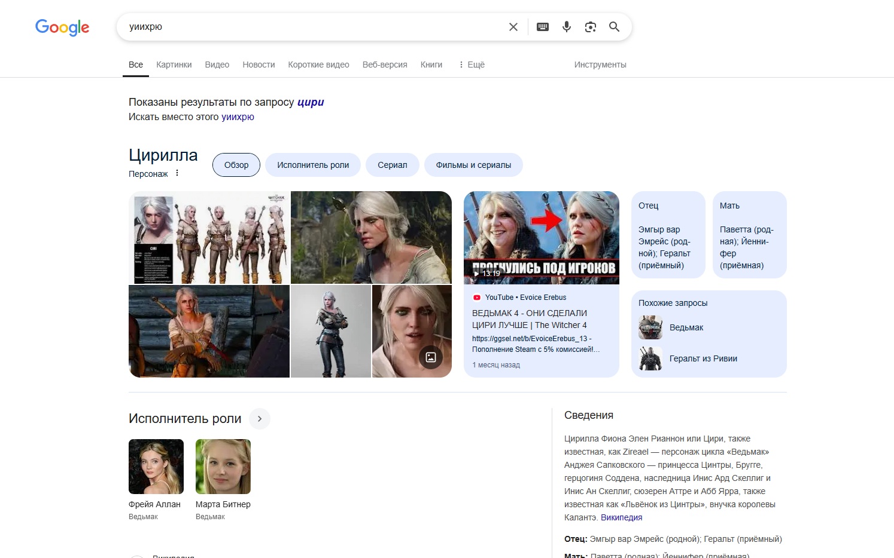Viewport: 894px width, 558px height.
Task: Open search by image lens icon
Action: [x=591, y=27]
